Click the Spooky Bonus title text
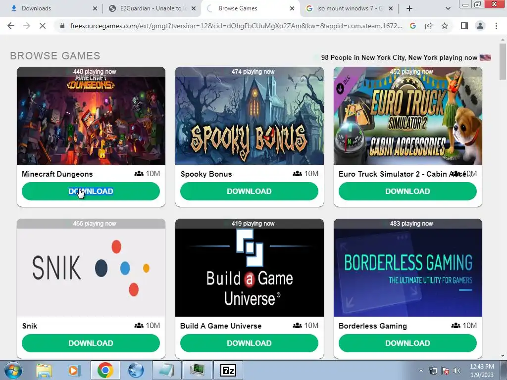 [x=206, y=174]
